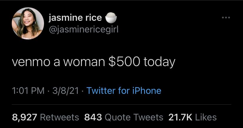Click the thin divider line above the stats
Screen dimensions: 243x128
122,104
